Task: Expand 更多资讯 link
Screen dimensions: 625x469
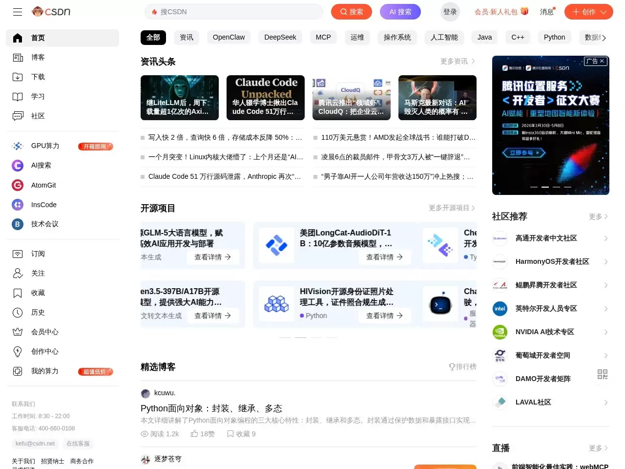Action: pos(458,61)
